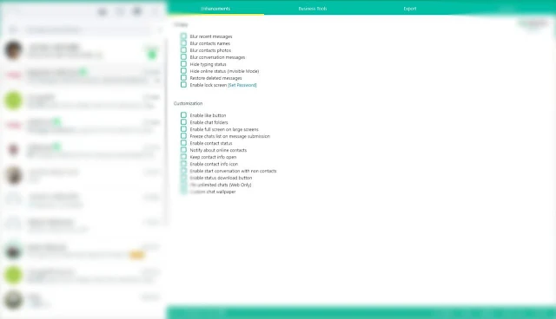Open the Business Tools tab
The height and width of the screenshot is (319, 556).
[x=313, y=9]
